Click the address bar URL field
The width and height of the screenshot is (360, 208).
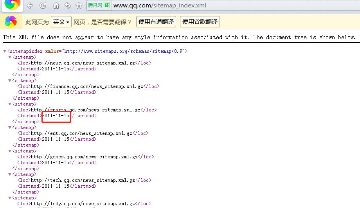235,5
